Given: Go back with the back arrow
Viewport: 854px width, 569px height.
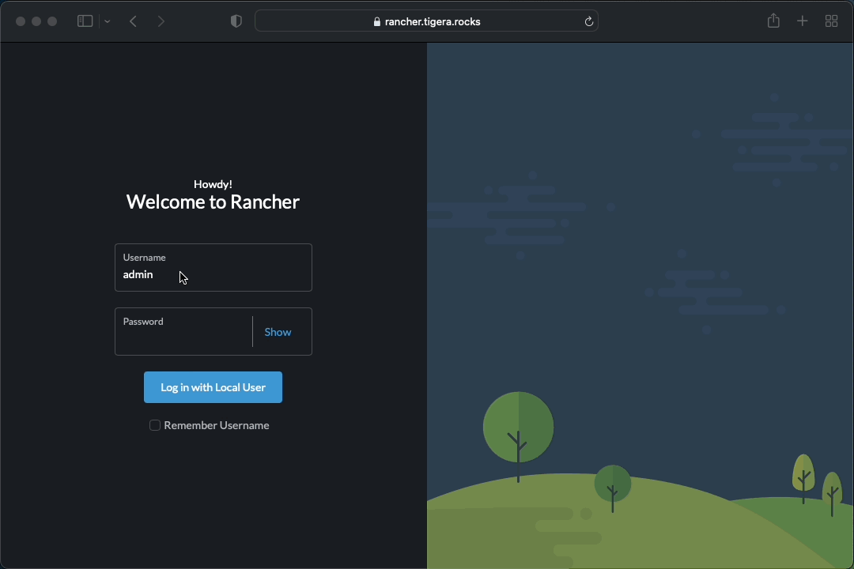Looking at the screenshot, I should click(134, 21).
